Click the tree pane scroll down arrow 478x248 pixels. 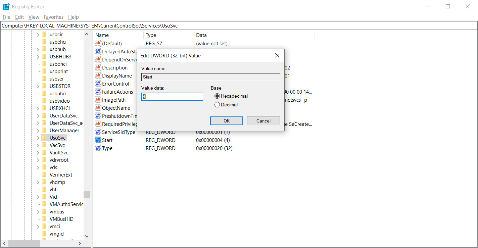click(87, 236)
